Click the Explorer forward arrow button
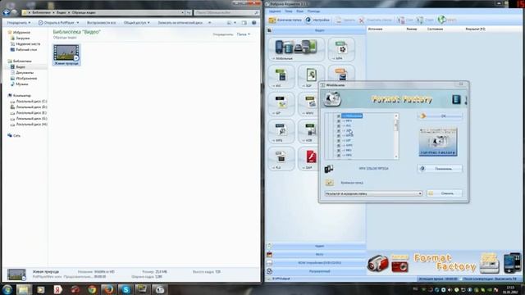Image resolution: width=525 pixels, height=295 pixels. [15, 12]
